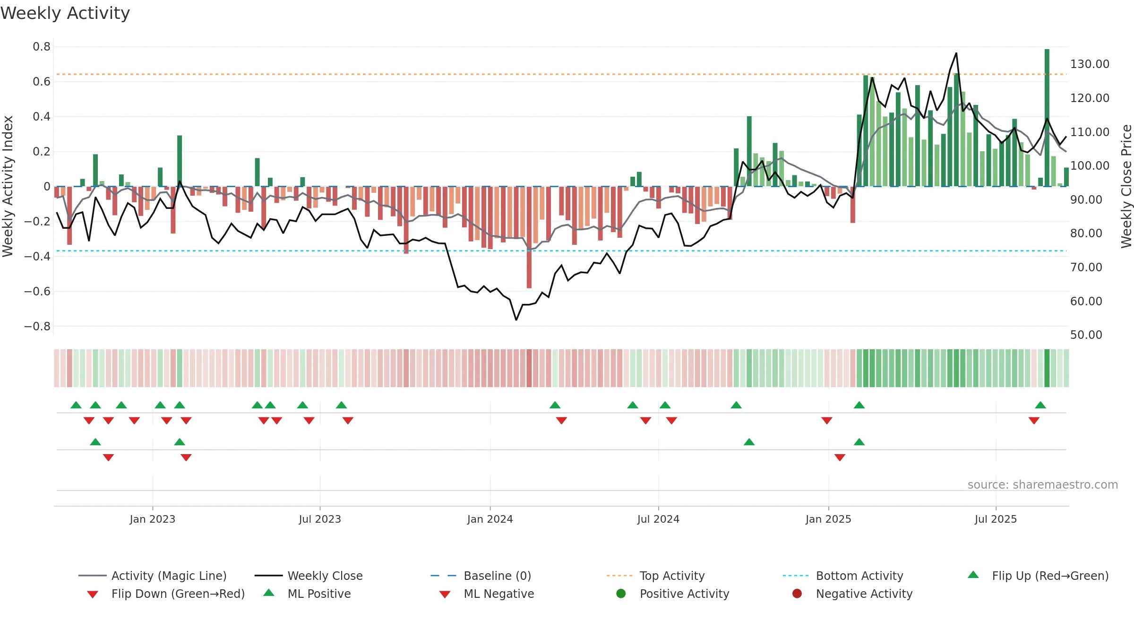1134x638 pixels.
Task: Click the rightmost Flip Up green triangle marker
Action: coord(1040,405)
